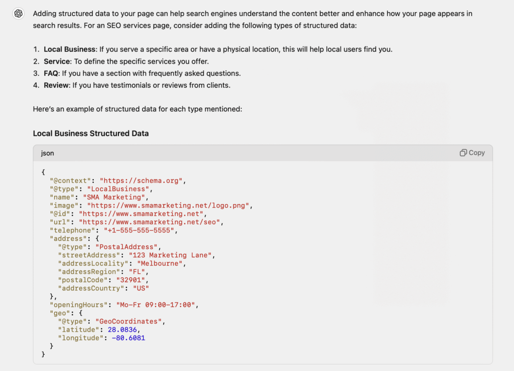
Task: Click the "GeoCoordinates" type value
Action: tap(128, 321)
